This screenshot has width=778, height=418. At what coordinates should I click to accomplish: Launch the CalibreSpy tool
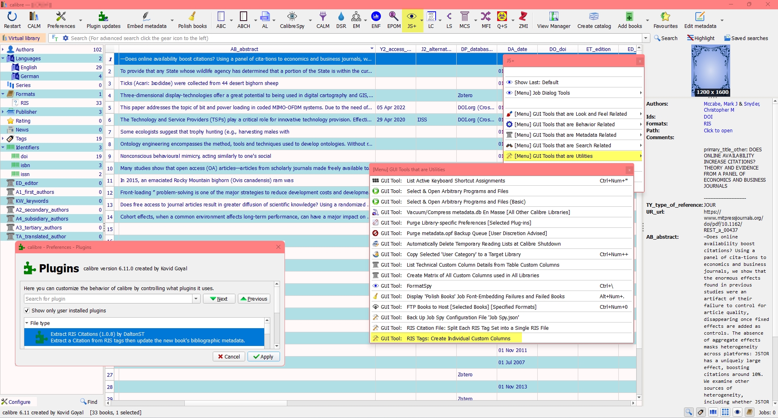[x=292, y=20]
